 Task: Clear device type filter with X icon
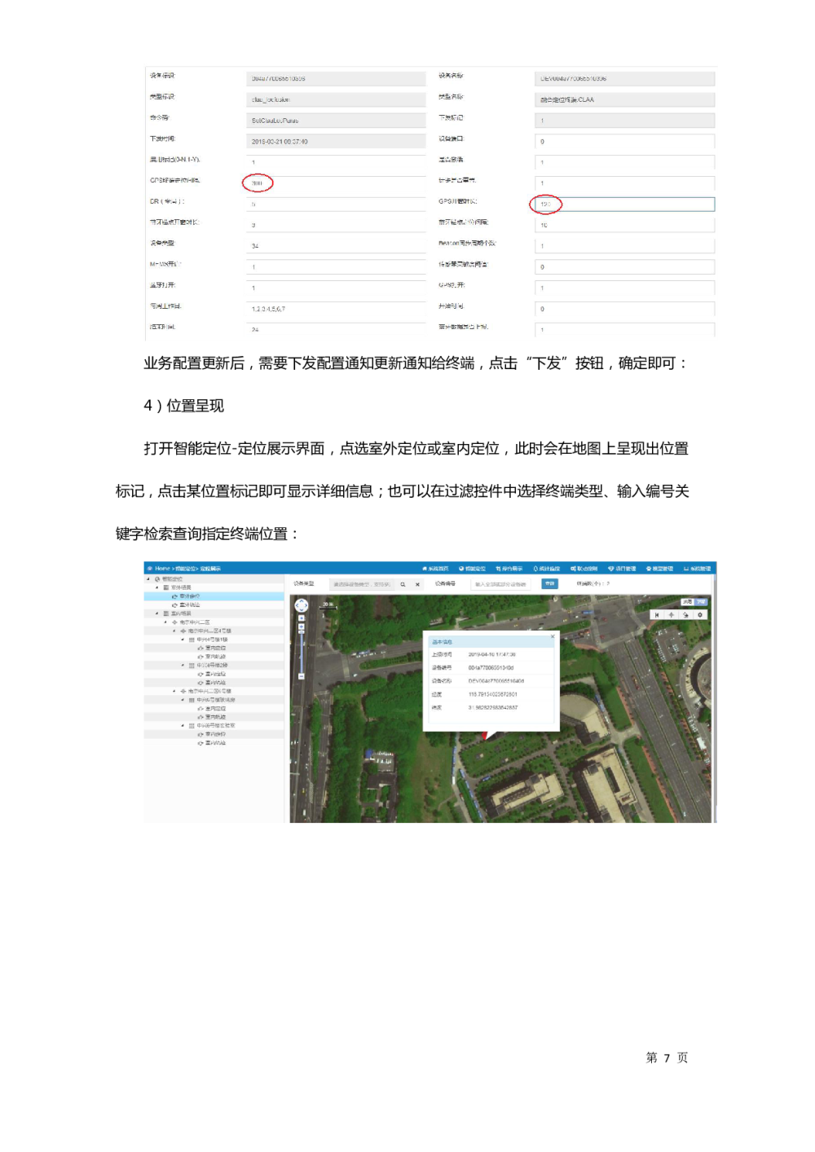point(417,584)
